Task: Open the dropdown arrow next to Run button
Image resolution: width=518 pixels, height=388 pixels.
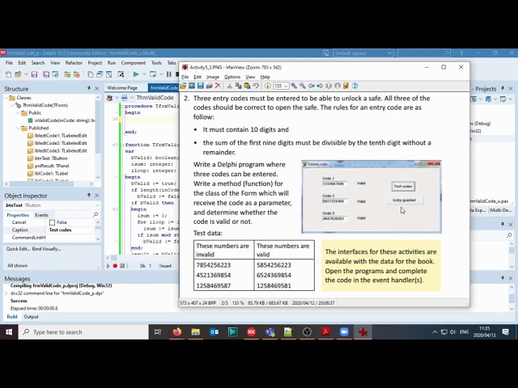Action: 144,74
